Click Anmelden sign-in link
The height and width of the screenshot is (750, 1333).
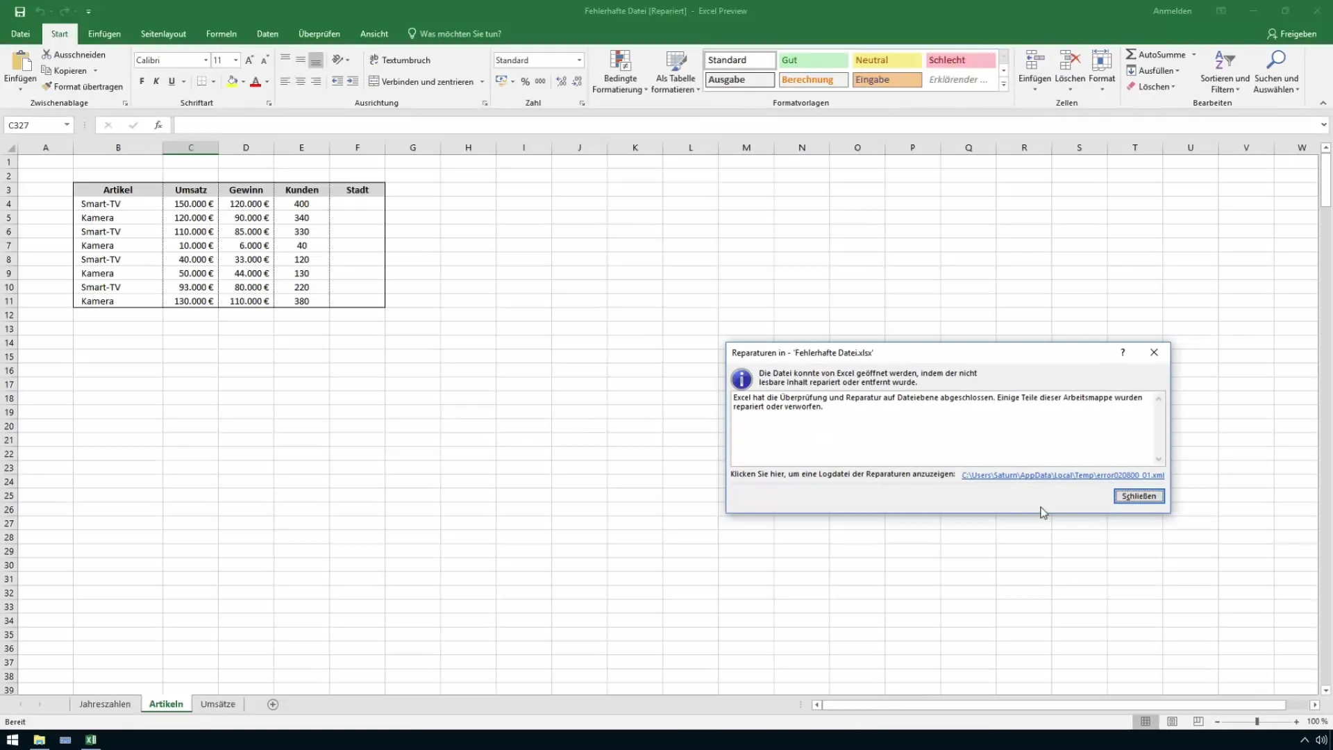click(x=1172, y=11)
